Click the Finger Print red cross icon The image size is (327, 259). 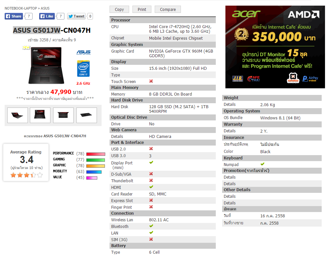pos(151,207)
